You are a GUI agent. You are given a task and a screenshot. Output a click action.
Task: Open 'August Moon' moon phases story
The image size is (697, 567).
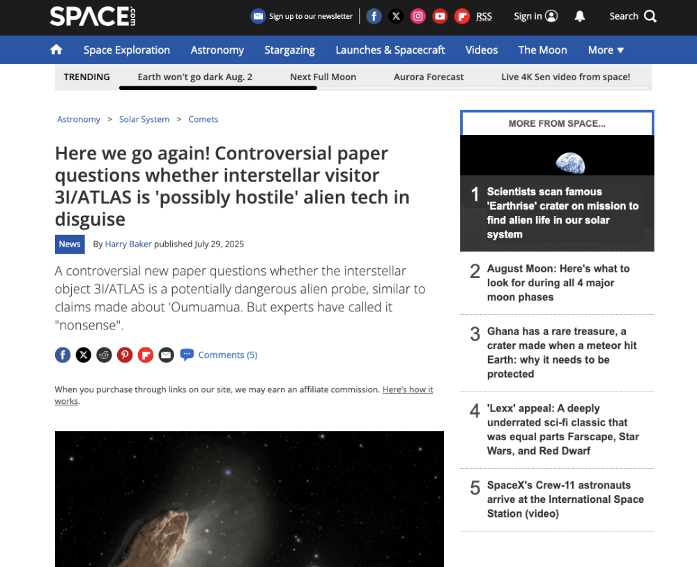pos(558,283)
